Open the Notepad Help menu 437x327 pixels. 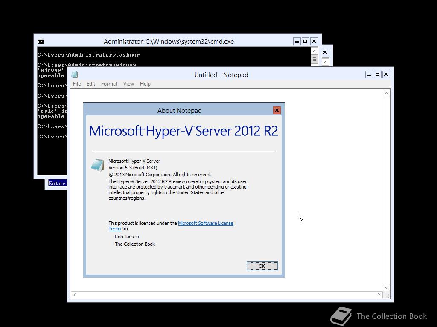[145, 84]
